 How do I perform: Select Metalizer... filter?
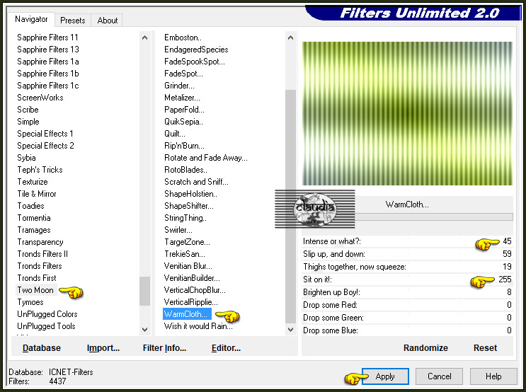click(182, 98)
